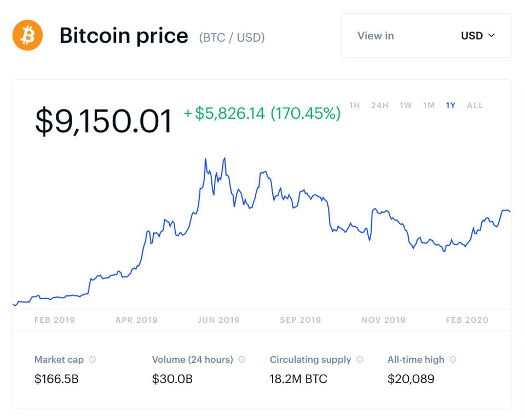Select the 1W time range
525x418 pixels.
(x=406, y=106)
